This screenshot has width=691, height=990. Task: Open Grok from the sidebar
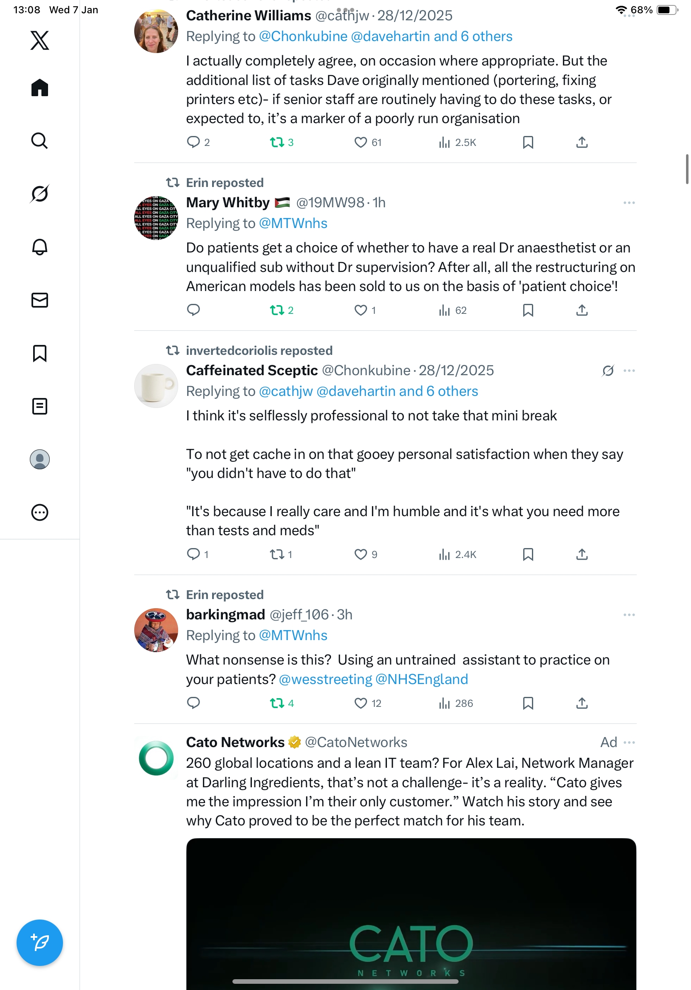40,194
